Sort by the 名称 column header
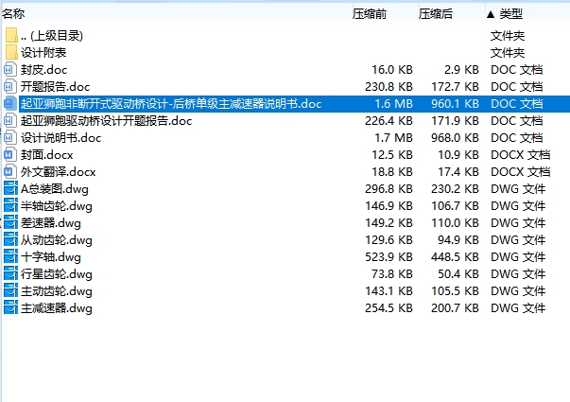 tap(13, 14)
